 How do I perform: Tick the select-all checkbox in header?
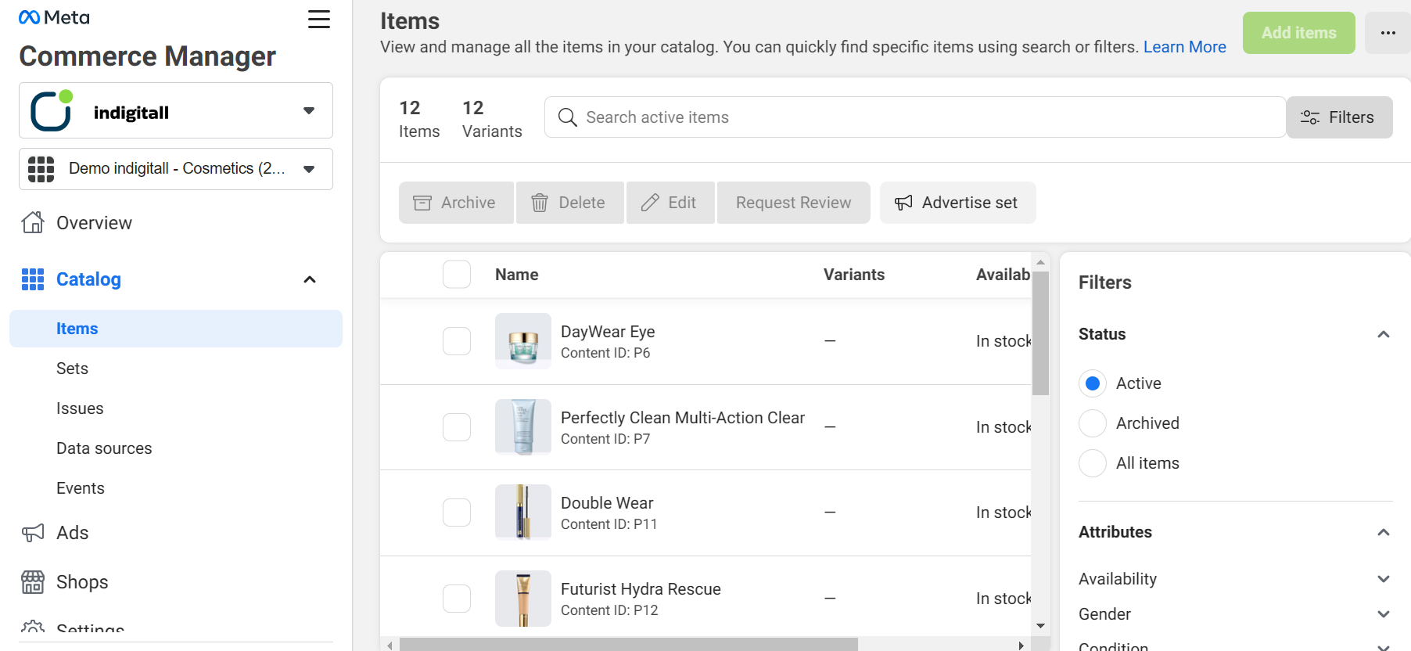click(x=457, y=275)
